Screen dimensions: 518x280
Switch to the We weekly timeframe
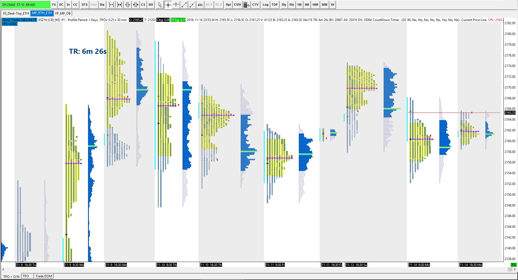(292, 5)
